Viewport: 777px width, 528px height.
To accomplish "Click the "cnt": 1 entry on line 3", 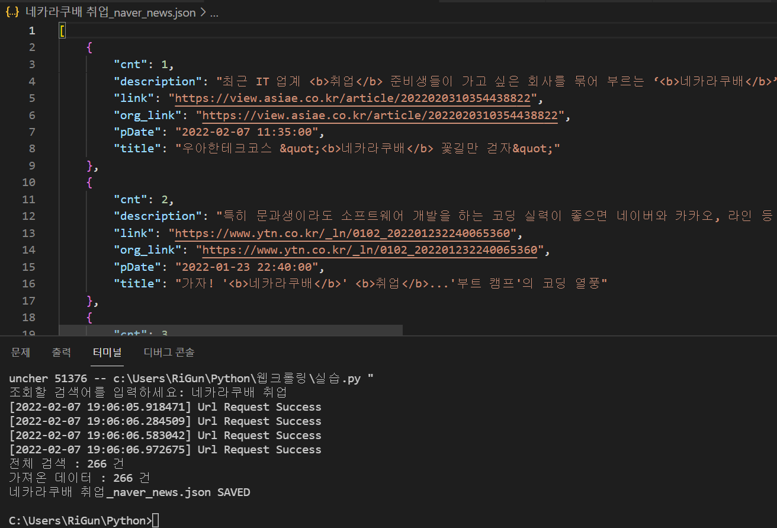I will coord(144,65).
